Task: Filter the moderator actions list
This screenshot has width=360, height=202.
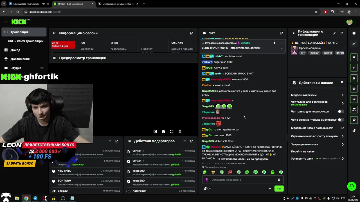Action: click(185, 141)
